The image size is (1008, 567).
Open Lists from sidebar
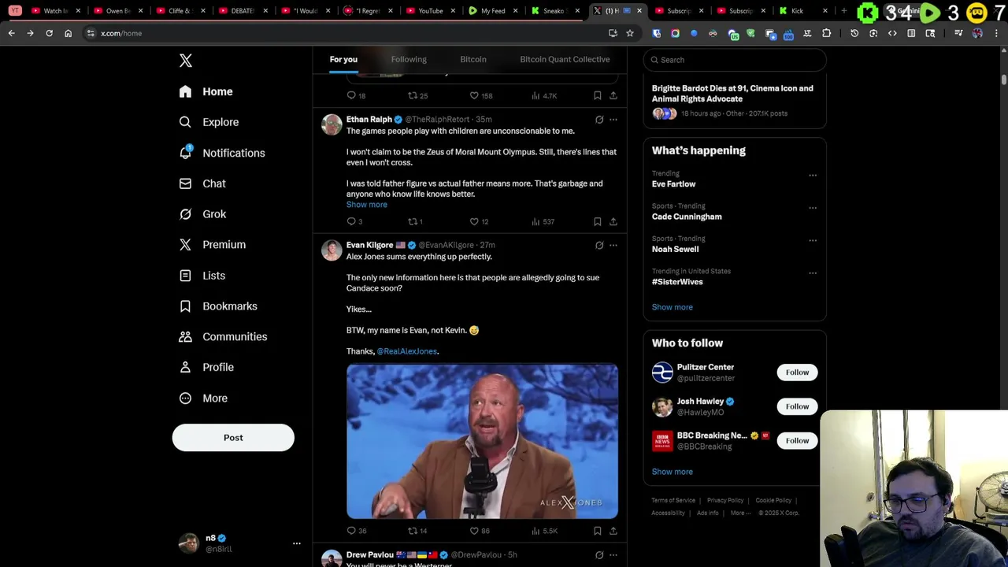[x=202, y=276]
